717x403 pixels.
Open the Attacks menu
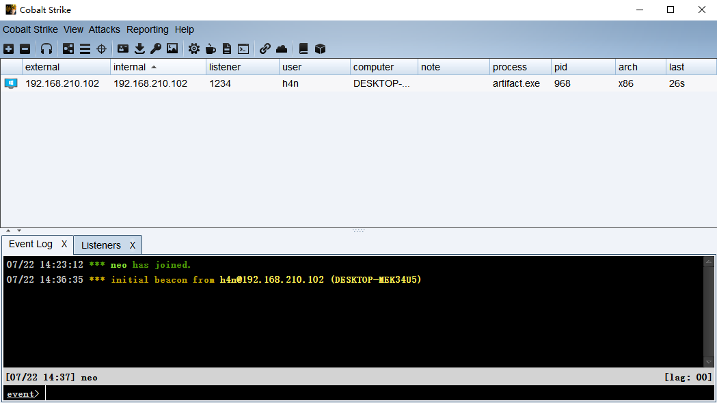(105, 29)
